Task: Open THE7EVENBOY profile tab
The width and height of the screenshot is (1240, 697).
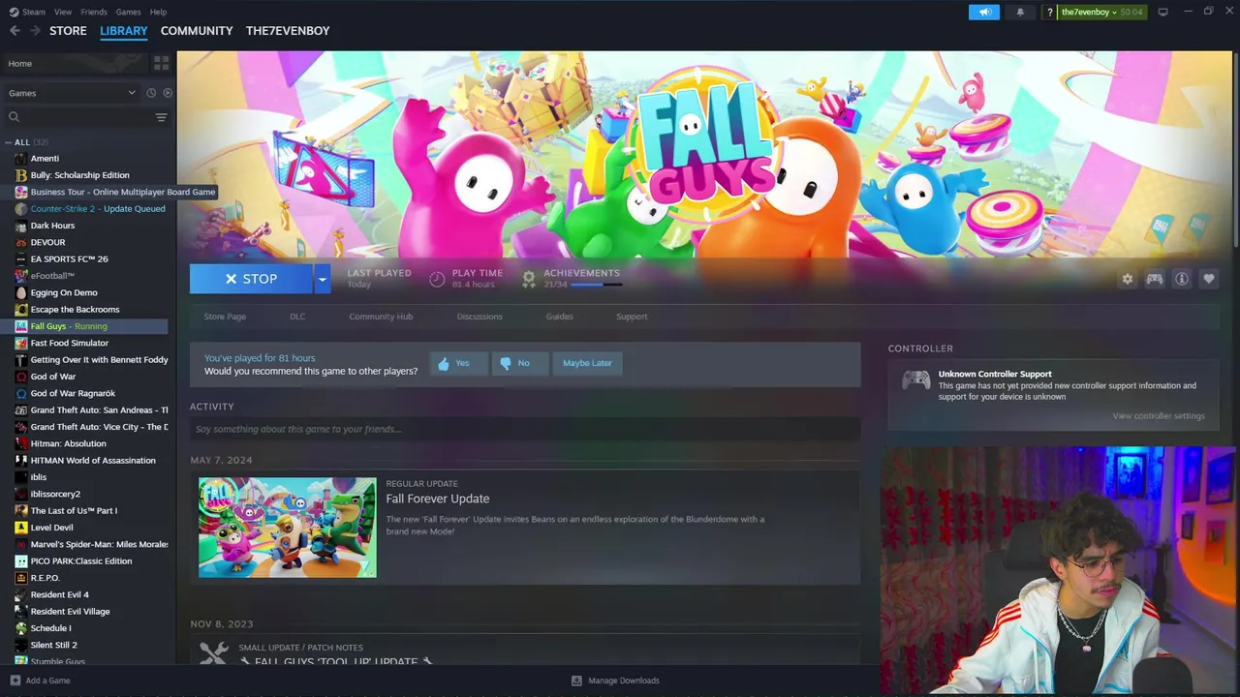Action: point(288,31)
